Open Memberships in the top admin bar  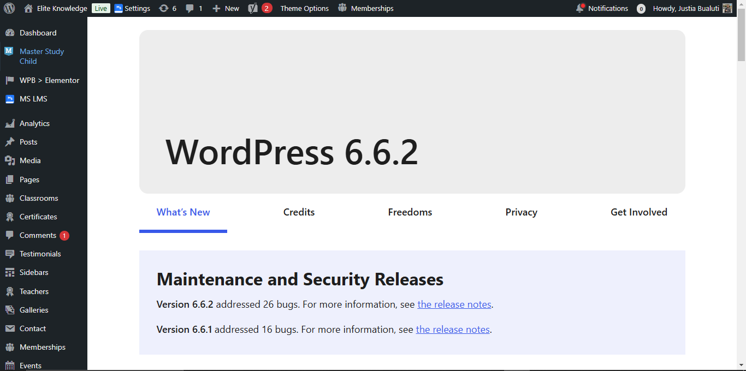[365, 8]
